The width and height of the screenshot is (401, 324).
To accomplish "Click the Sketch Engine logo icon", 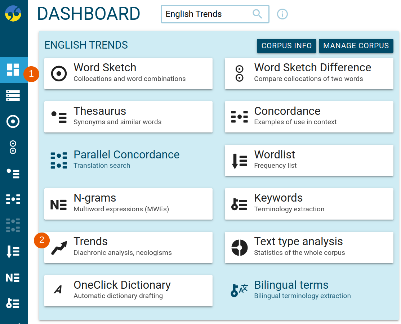I will coord(13,14).
